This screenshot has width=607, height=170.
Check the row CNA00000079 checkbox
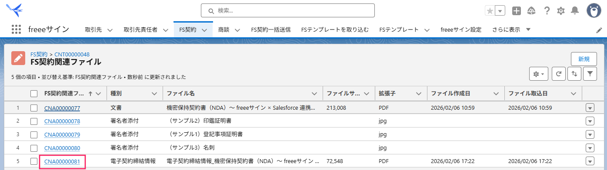(34, 134)
